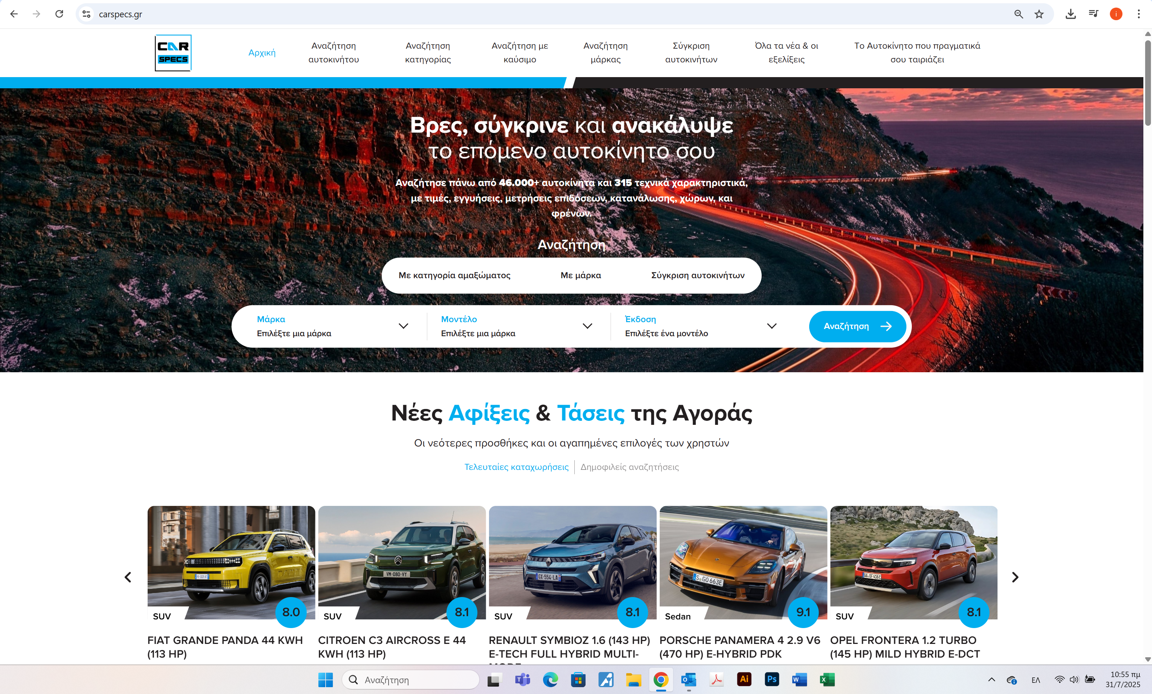Bookmark this page with star icon
The width and height of the screenshot is (1152, 694).
coord(1039,14)
